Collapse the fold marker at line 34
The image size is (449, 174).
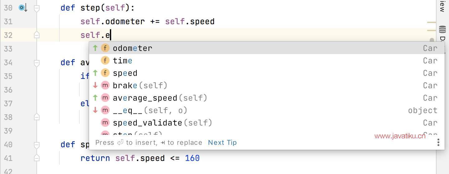(37, 62)
